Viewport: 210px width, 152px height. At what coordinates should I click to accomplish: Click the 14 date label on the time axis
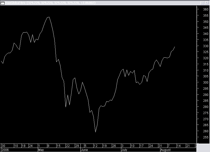pos(179,146)
